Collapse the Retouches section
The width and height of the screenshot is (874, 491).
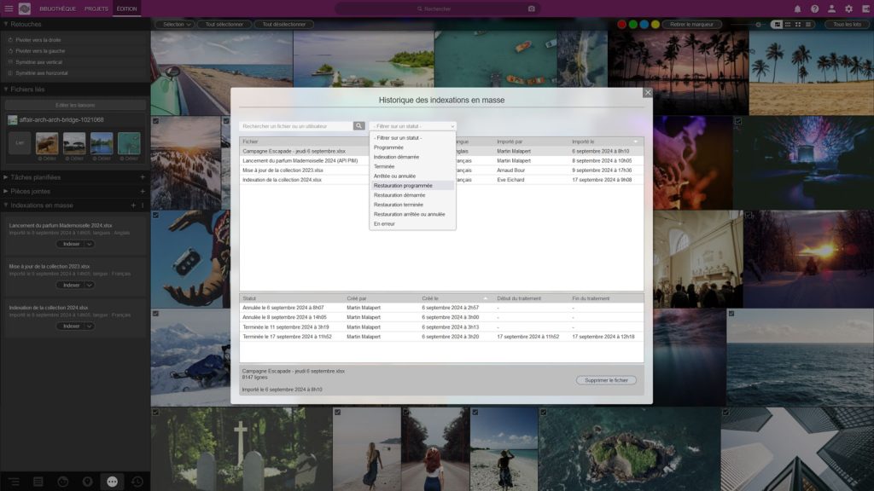(x=6, y=24)
